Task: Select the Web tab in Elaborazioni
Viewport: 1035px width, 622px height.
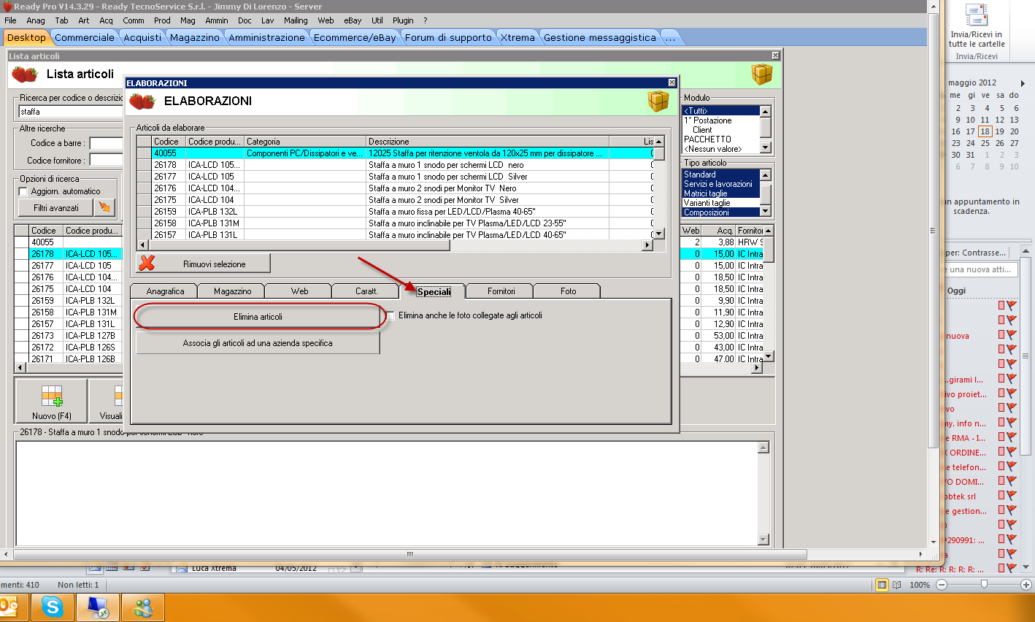Action: 299,291
